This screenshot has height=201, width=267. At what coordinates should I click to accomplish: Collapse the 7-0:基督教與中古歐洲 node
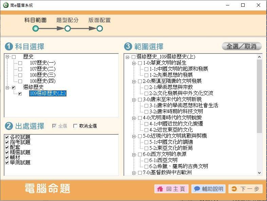[134, 173]
